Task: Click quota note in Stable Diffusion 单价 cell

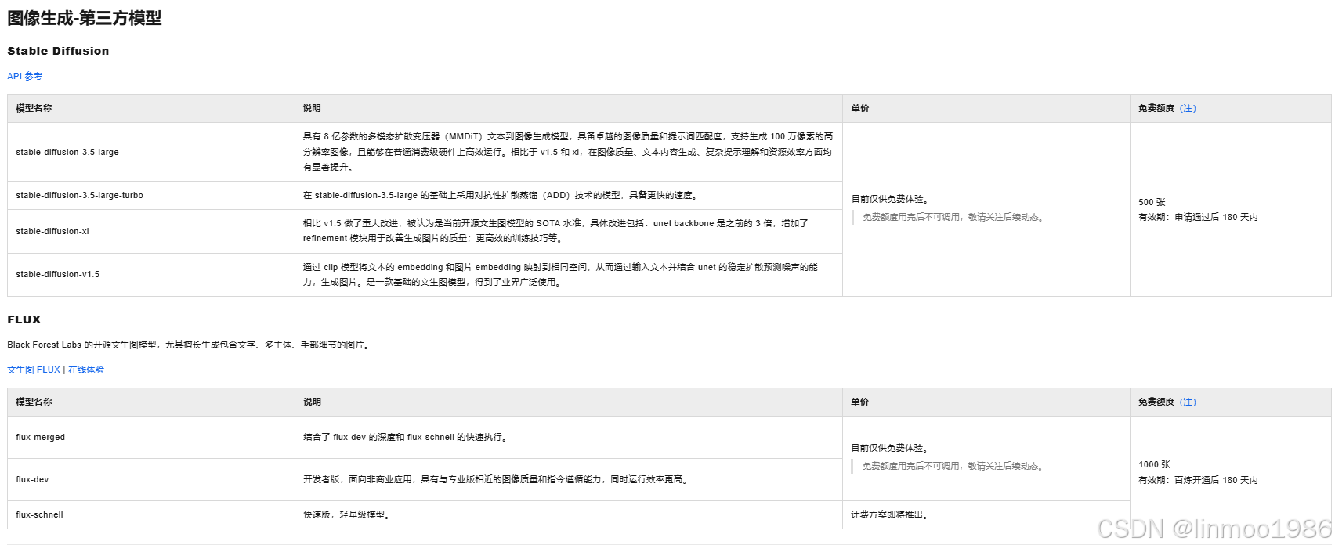Action: (954, 217)
